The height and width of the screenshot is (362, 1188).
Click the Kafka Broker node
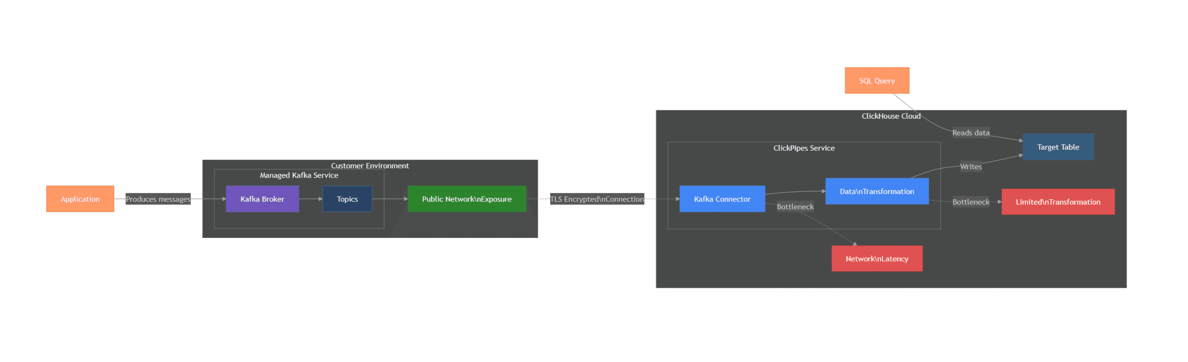(x=262, y=199)
